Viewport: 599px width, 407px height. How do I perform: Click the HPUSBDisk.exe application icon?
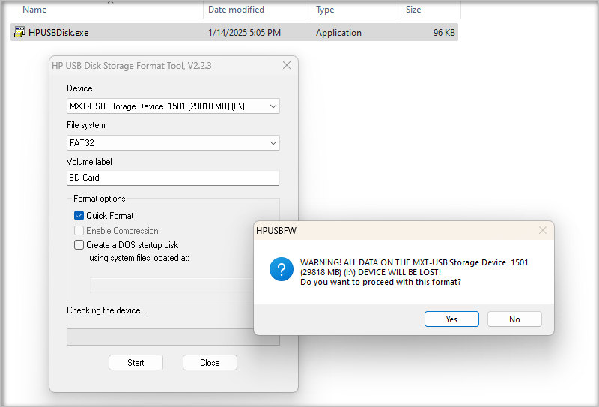point(19,32)
